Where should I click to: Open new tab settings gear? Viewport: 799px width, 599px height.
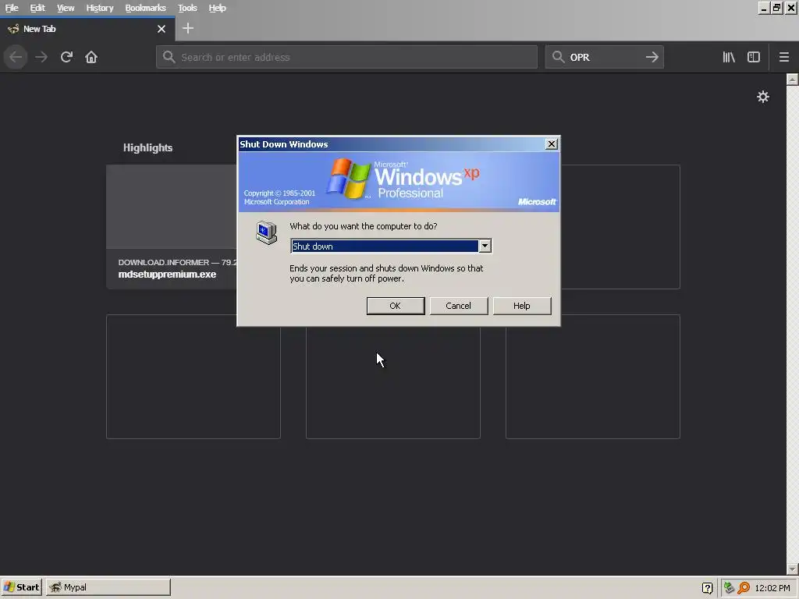(763, 97)
